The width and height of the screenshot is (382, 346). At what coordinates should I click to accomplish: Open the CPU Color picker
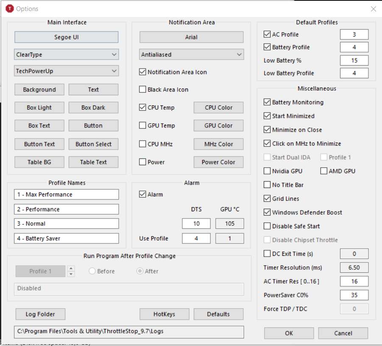coord(218,108)
